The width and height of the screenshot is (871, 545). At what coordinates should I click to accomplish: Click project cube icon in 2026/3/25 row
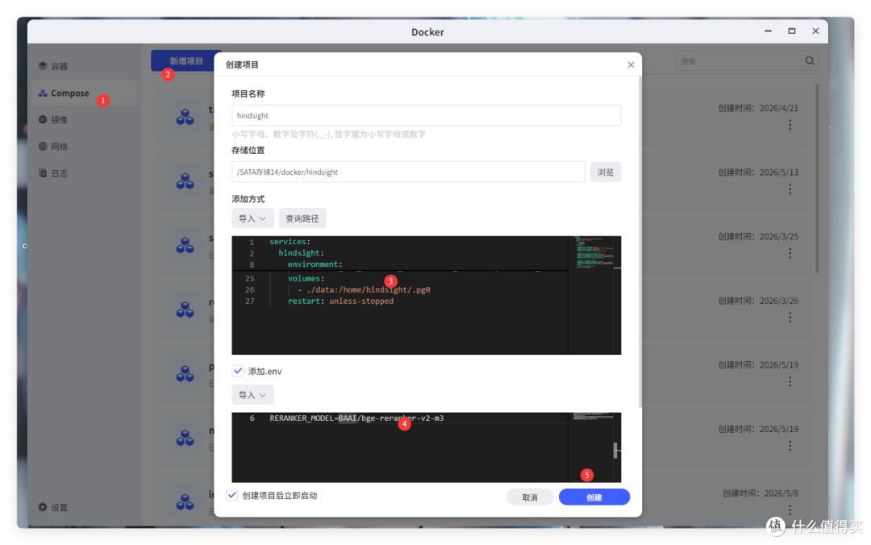(x=185, y=245)
